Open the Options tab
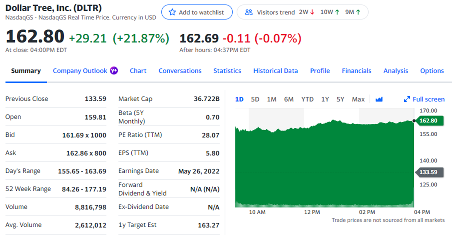Screen dimensions: 452x235 (x=432, y=71)
